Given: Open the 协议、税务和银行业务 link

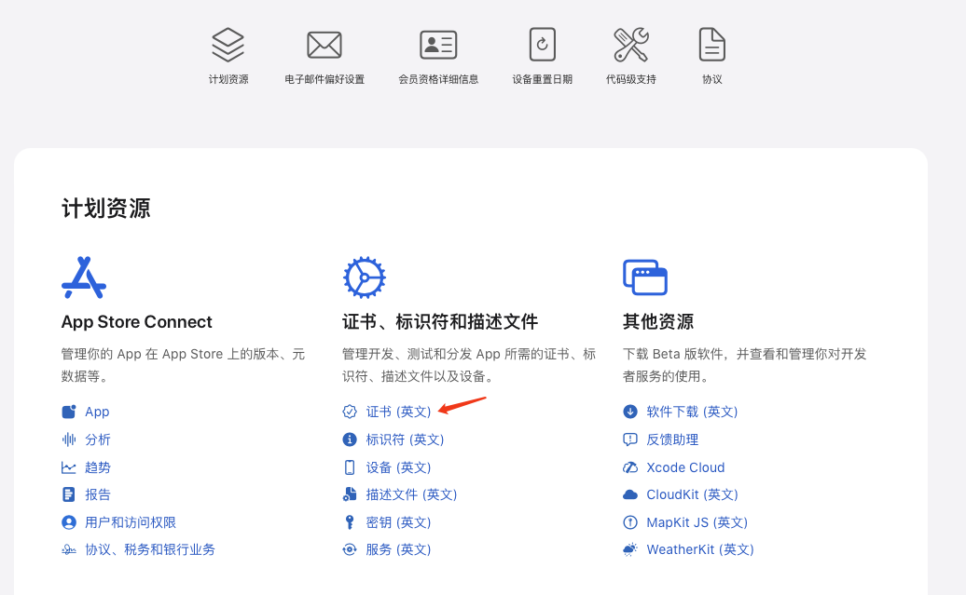Looking at the screenshot, I should click(x=150, y=549).
